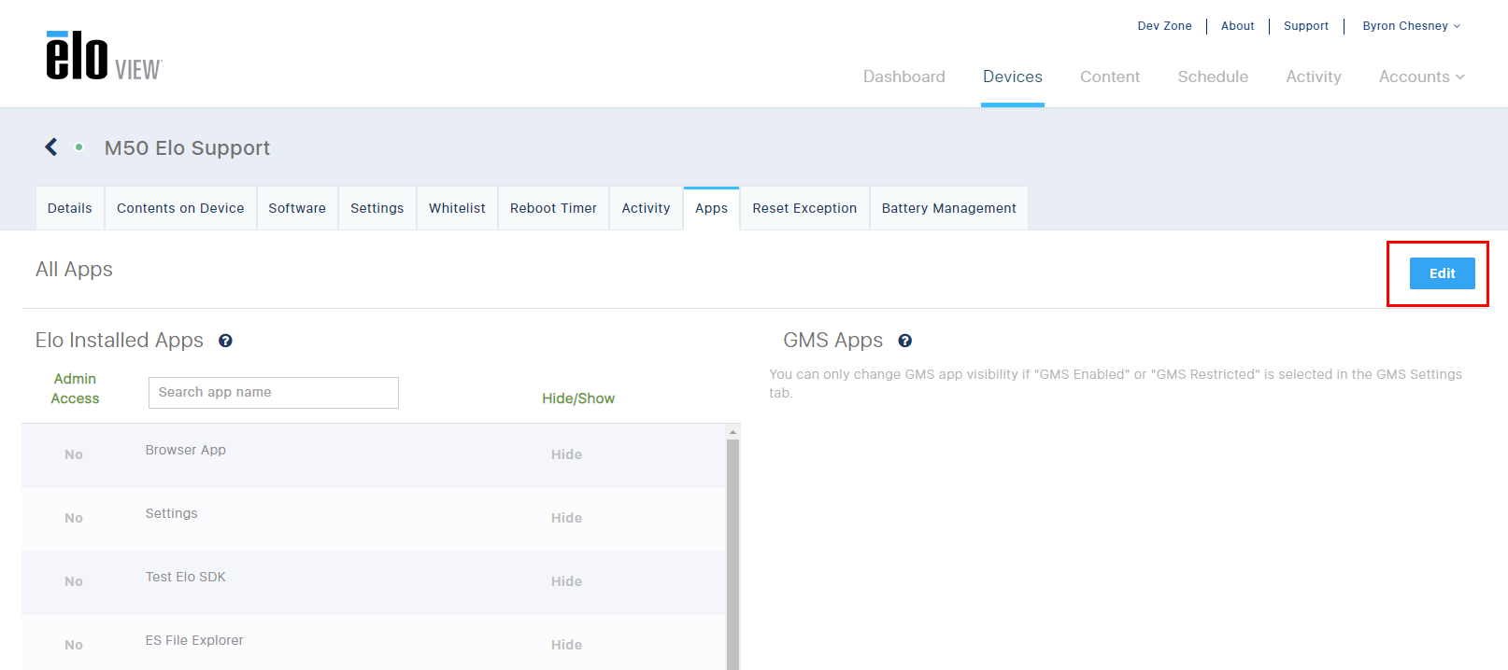Switch to the Reboot Timer tab
Image resolution: width=1508 pixels, height=670 pixels.
click(553, 208)
